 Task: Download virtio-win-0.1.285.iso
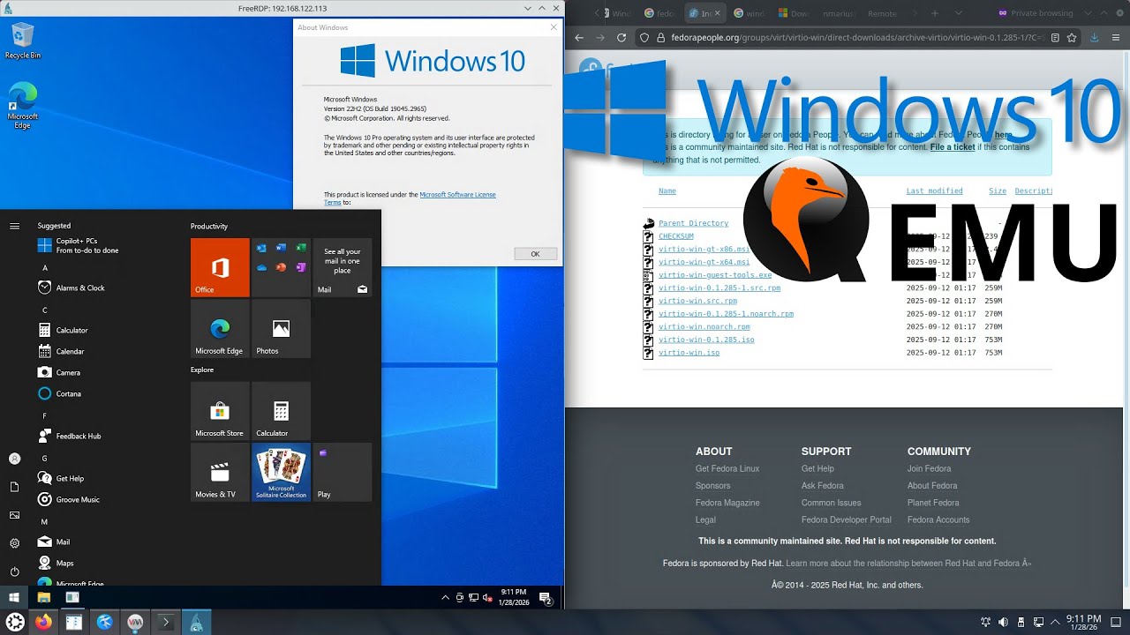[706, 340]
